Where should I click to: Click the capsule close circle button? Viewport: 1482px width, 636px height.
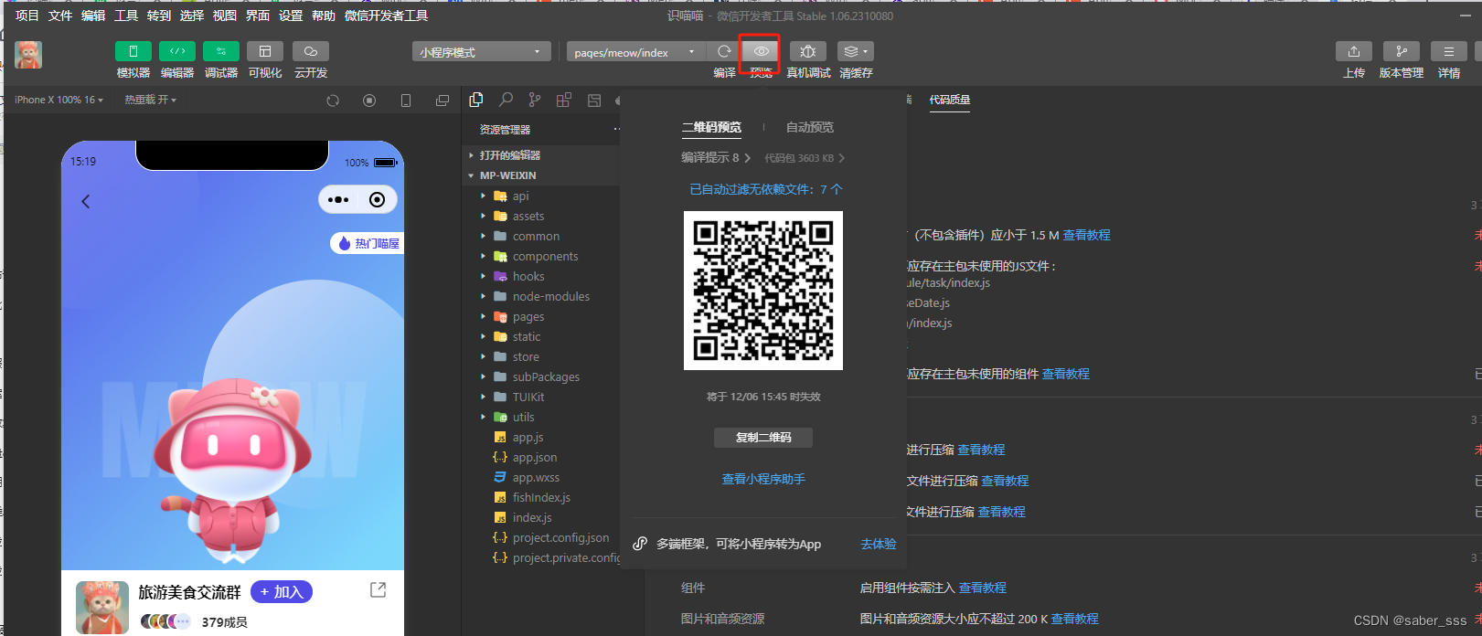[377, 200]
